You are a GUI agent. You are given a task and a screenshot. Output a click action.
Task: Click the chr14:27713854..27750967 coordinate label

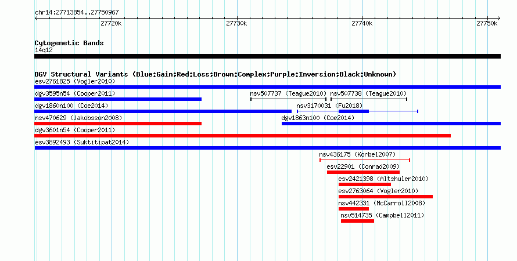77,13
